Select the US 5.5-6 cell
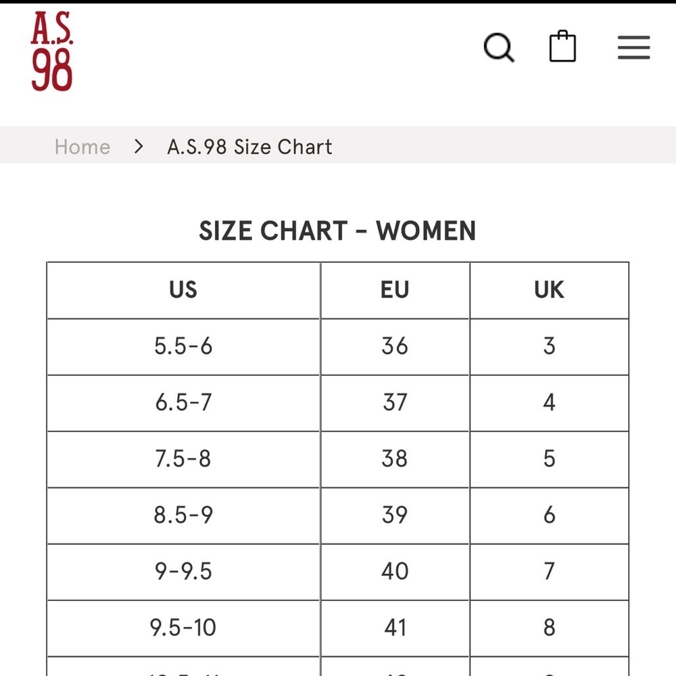This screenshot has height=676, width=676. coord(183,347)
